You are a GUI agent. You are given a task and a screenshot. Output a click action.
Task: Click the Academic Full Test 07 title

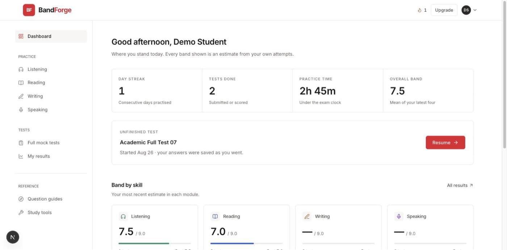click(x=148, y=142)
